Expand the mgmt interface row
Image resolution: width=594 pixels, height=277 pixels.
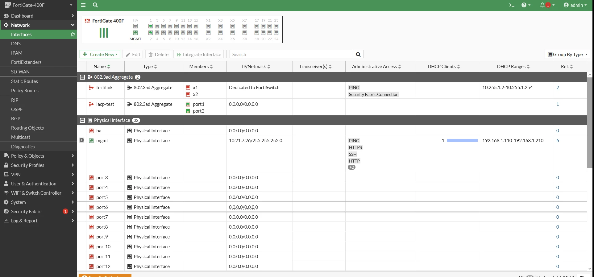[x=82, y=140]
